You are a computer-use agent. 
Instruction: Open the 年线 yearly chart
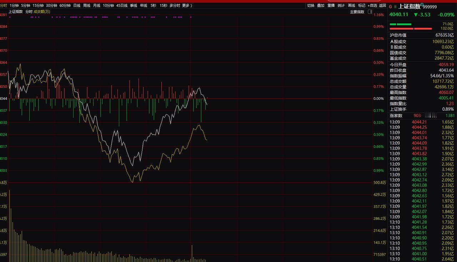click(144, 5)
